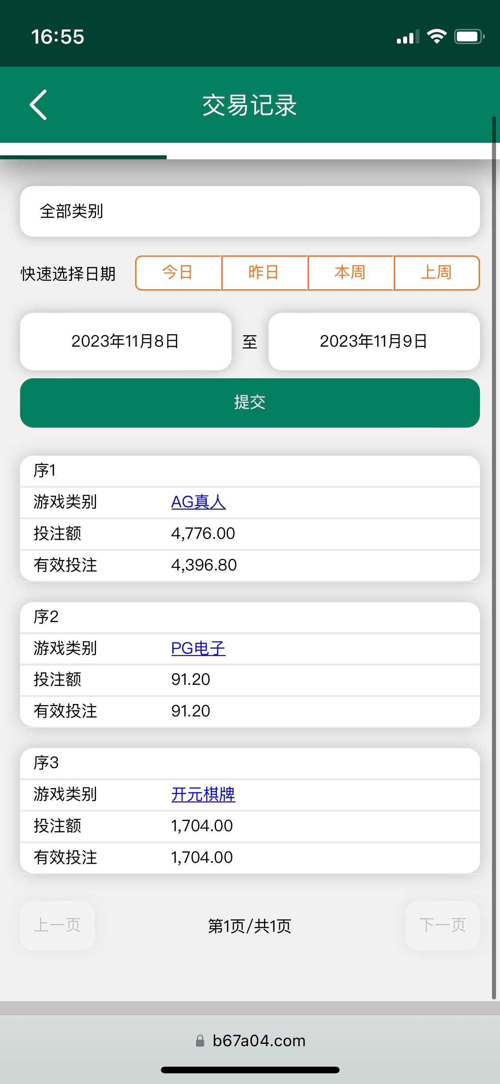Viewport: 500px width, 1084px height.
Task: Open the AG真人 game category link
Action: click(x=198, y=502)
